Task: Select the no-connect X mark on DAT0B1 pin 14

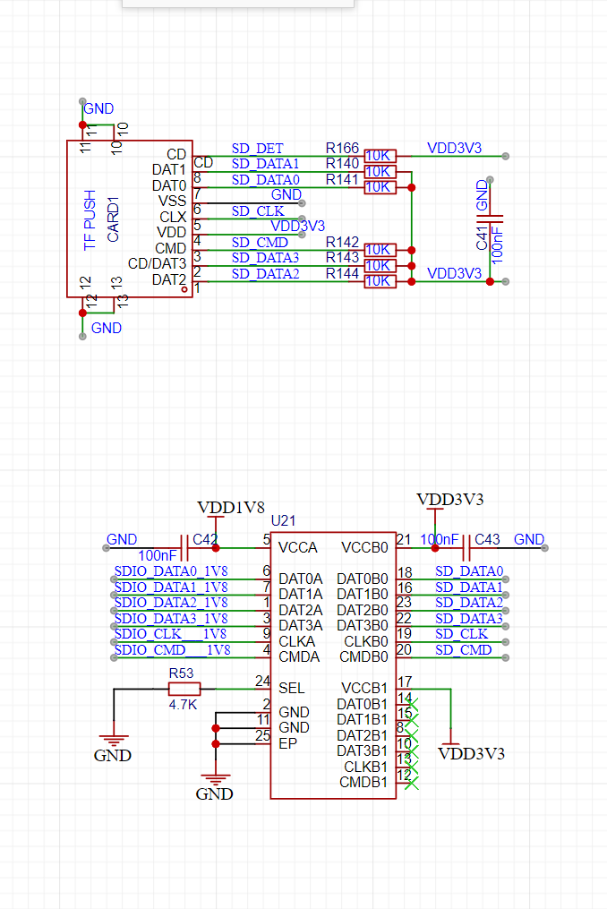Action: pos(411,705)
